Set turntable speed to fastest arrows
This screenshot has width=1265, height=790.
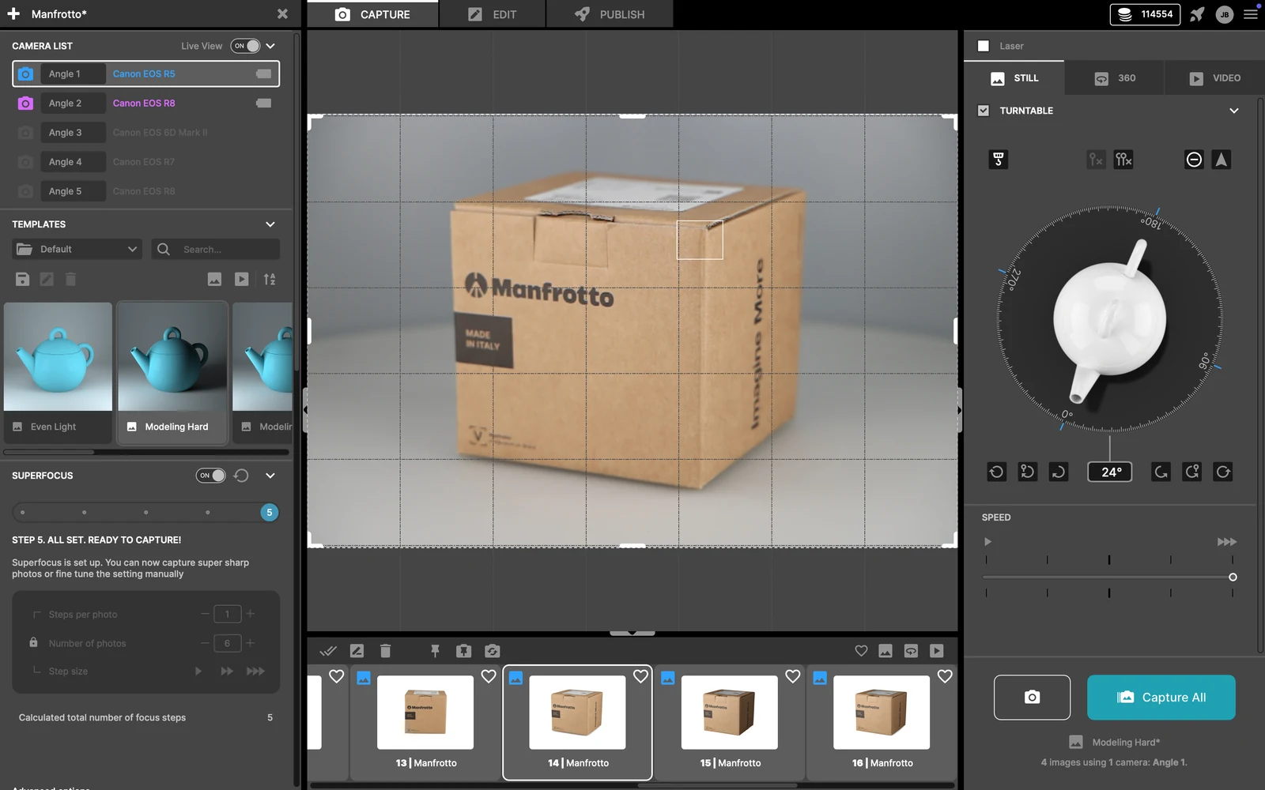point(1226,542)
